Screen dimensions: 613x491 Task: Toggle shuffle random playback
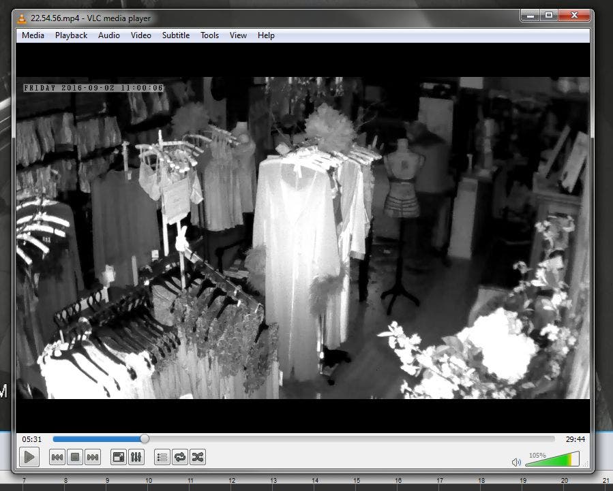pos(198,457)
